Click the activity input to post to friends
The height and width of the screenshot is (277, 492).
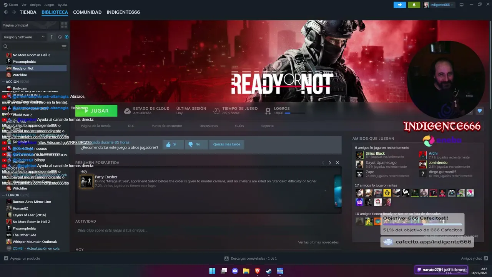click(x=208, y=230)
